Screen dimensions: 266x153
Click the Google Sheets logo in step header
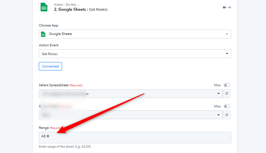[x=43, y=7]
